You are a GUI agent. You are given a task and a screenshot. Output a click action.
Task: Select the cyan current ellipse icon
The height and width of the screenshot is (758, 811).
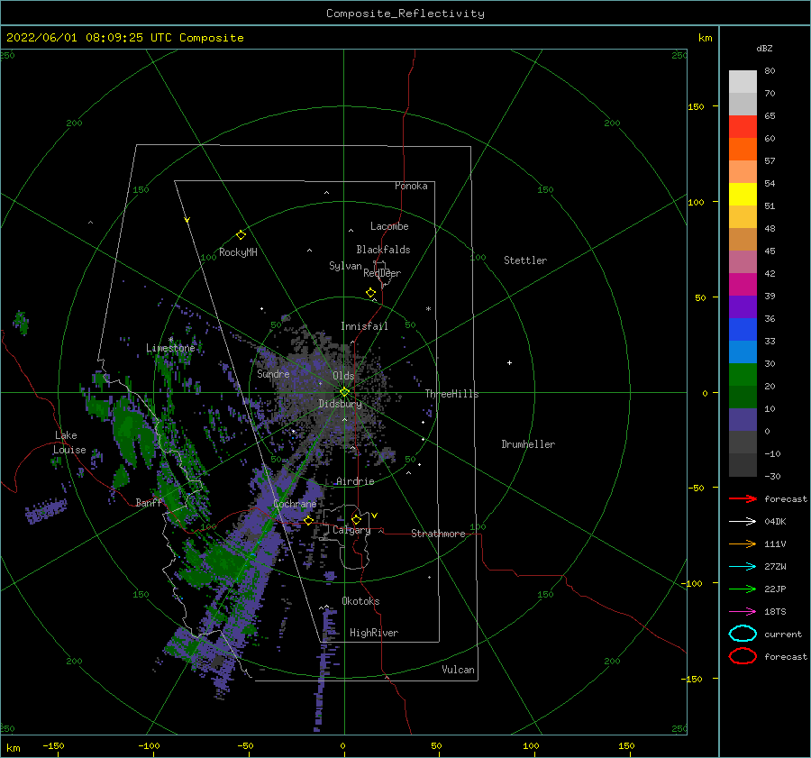(743, 634)
